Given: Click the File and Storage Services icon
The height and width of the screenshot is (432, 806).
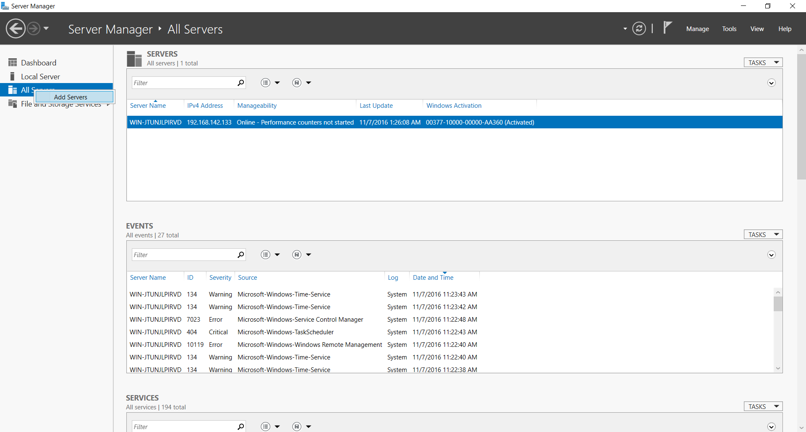Looking at the screenshot, I should [13, 104].
